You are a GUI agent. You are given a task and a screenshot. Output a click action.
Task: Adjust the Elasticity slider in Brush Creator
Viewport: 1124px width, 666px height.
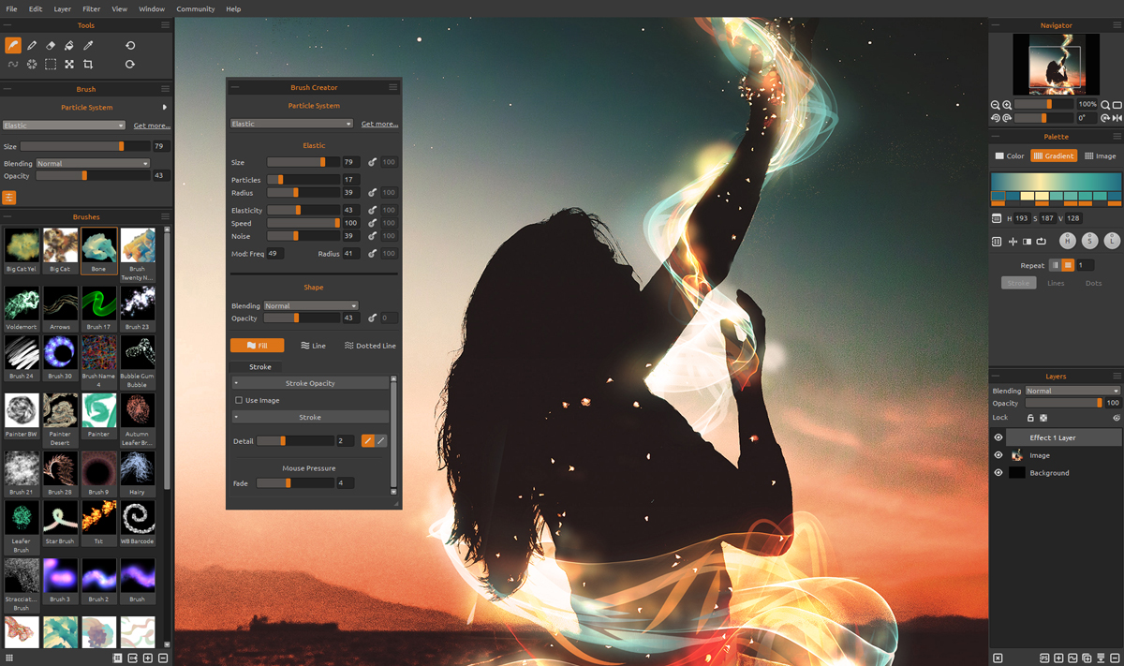tap(303, 210)
